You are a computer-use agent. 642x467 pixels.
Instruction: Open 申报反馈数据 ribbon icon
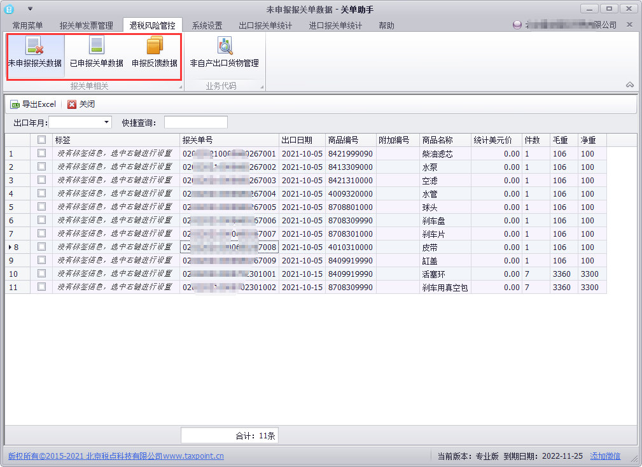point(155,52)
